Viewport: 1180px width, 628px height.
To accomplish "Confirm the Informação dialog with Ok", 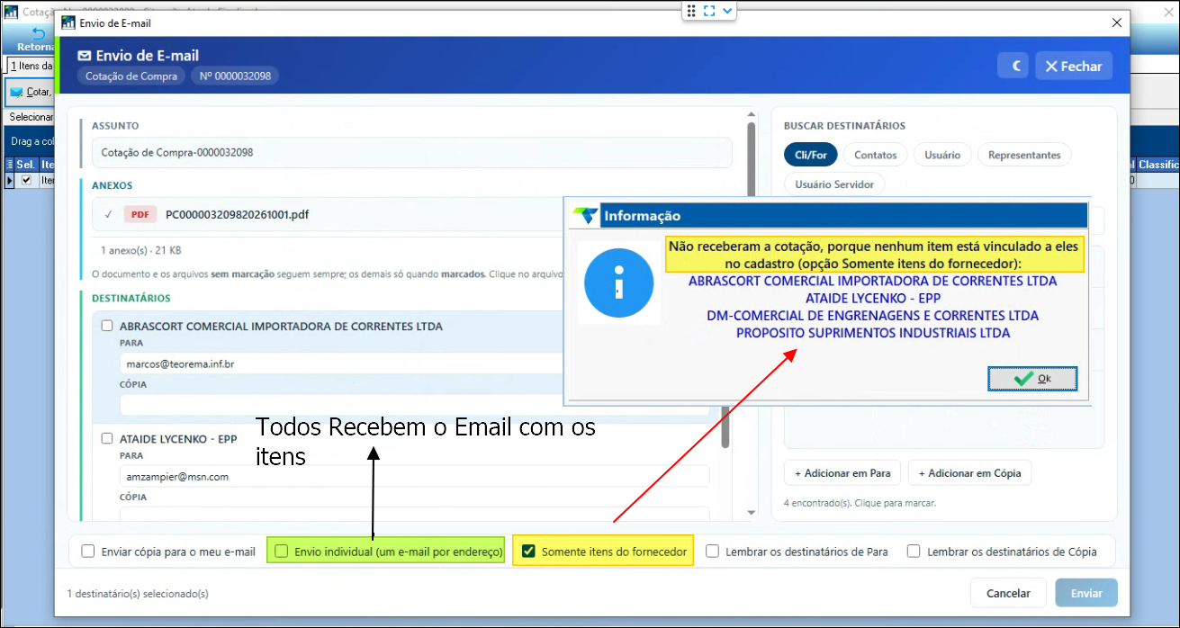I will [1032, 379].
